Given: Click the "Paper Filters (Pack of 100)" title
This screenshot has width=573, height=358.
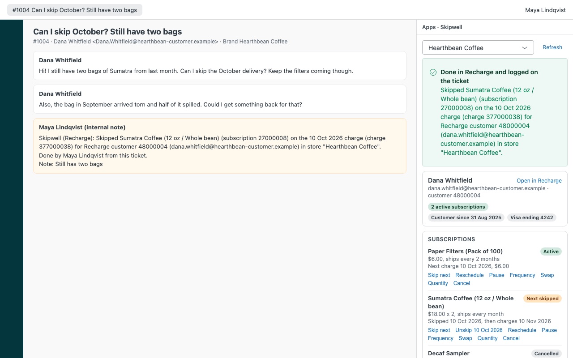Looking at the screenshot, I should [465, 251].
